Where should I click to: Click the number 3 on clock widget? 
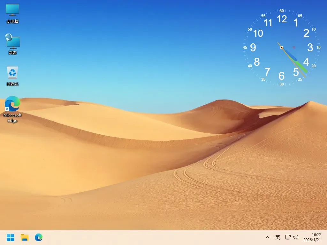(x=310, y=48)
